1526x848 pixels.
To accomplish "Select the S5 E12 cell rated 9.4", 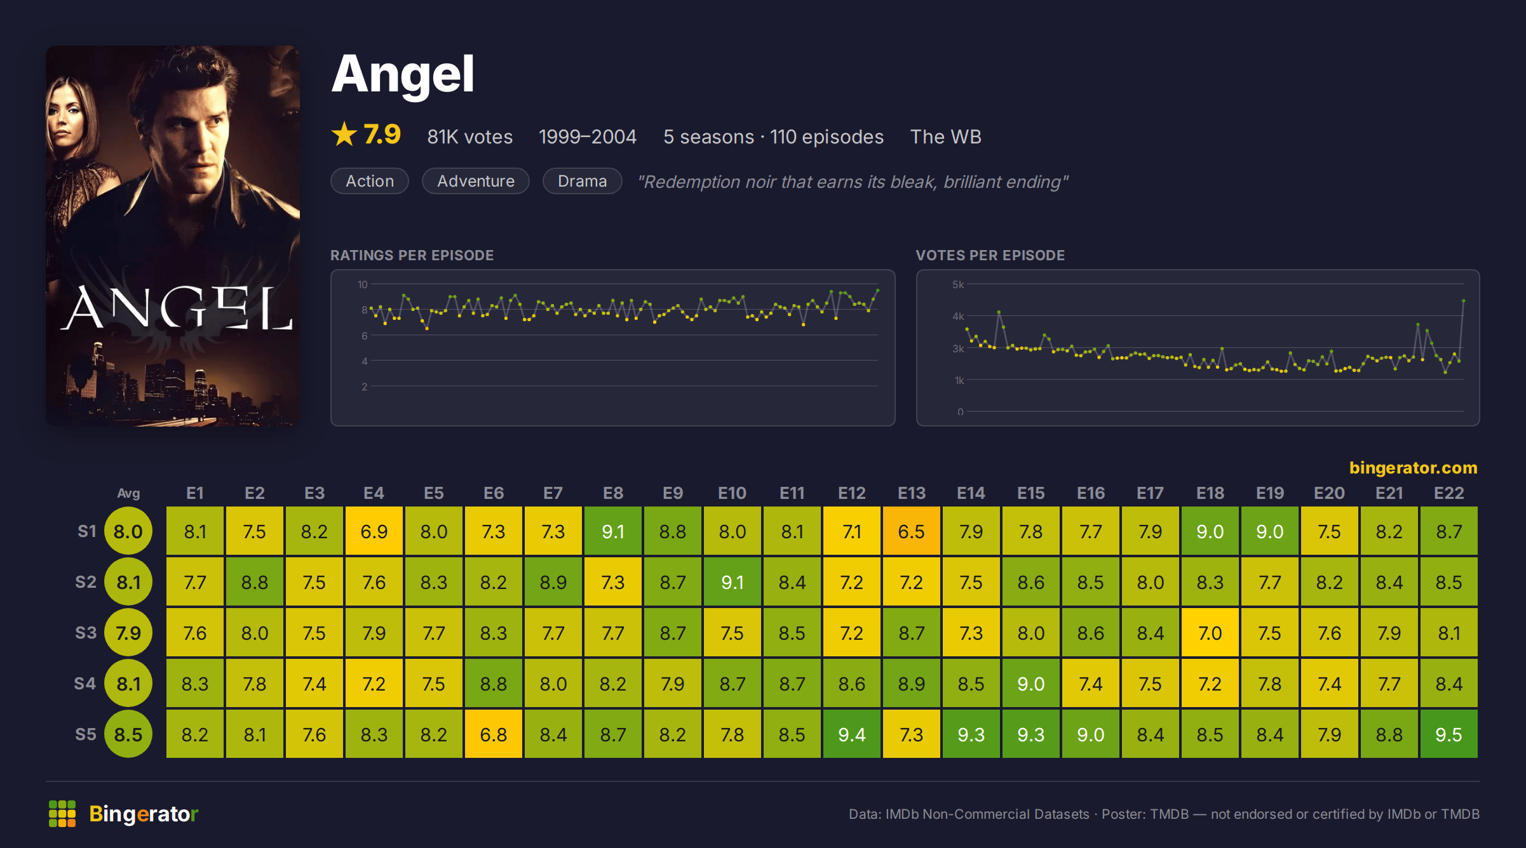I will click(x=852, y=734).
